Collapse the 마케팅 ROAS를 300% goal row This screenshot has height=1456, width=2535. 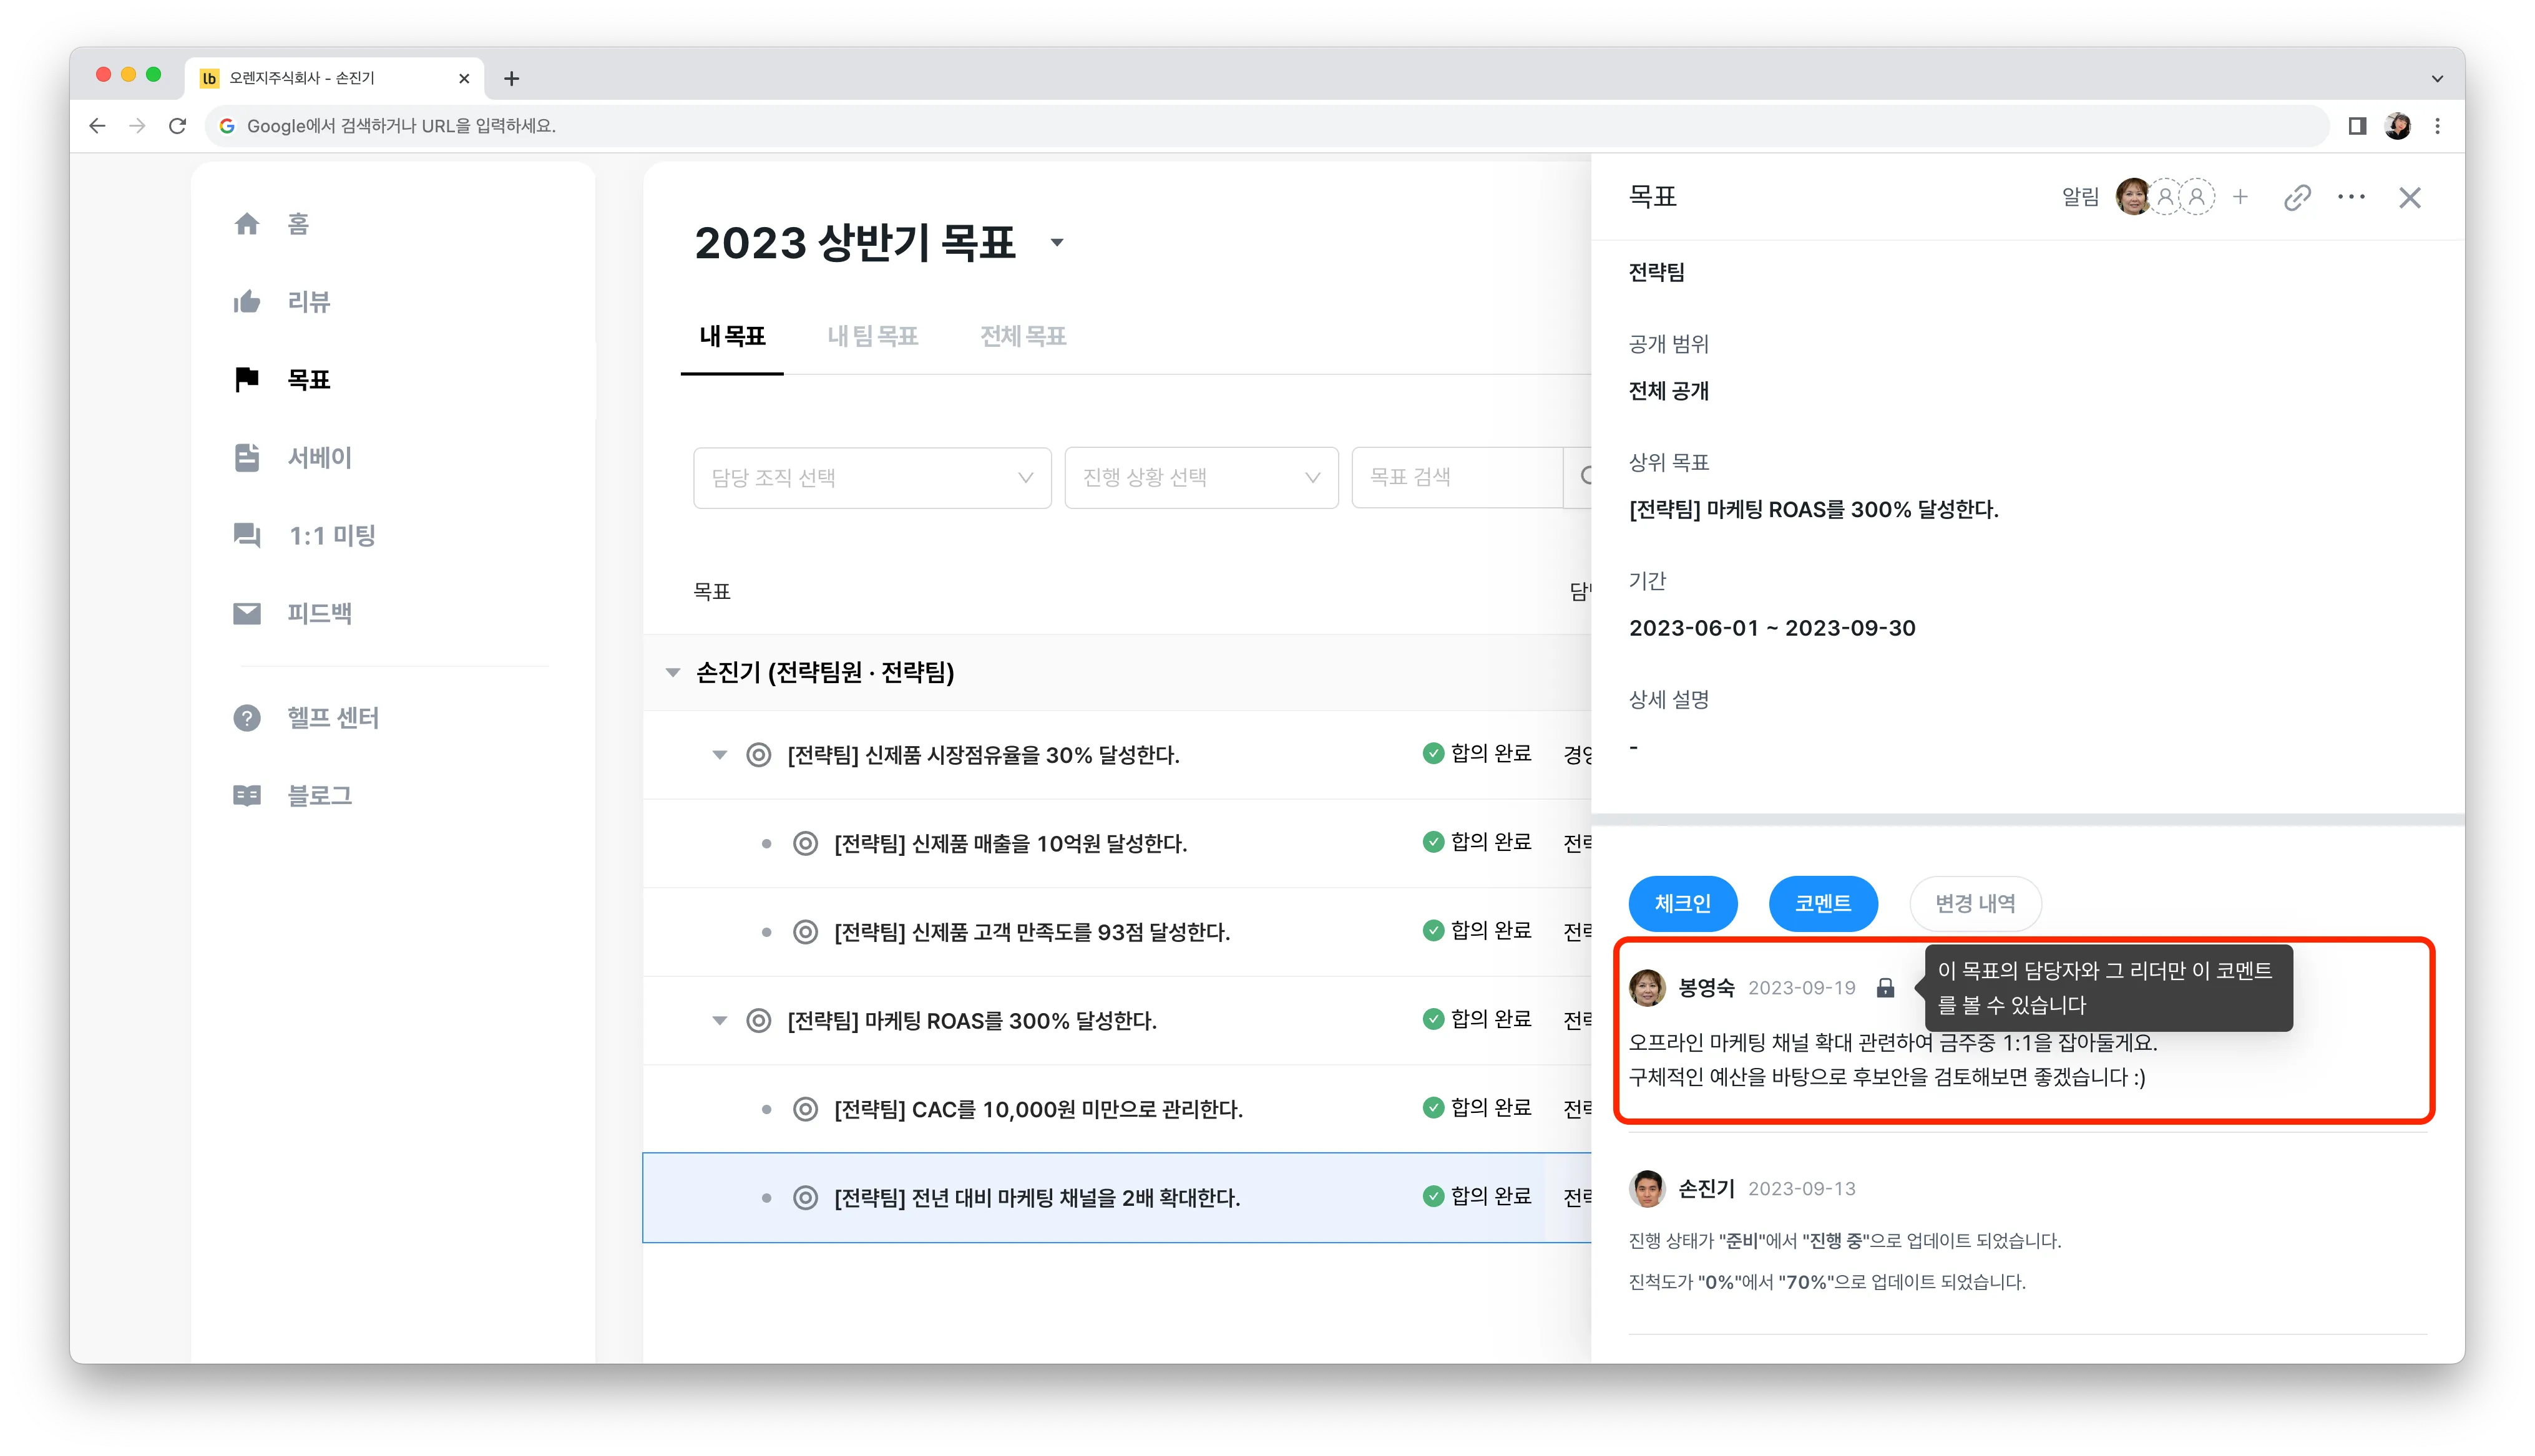click(720, 1021)
